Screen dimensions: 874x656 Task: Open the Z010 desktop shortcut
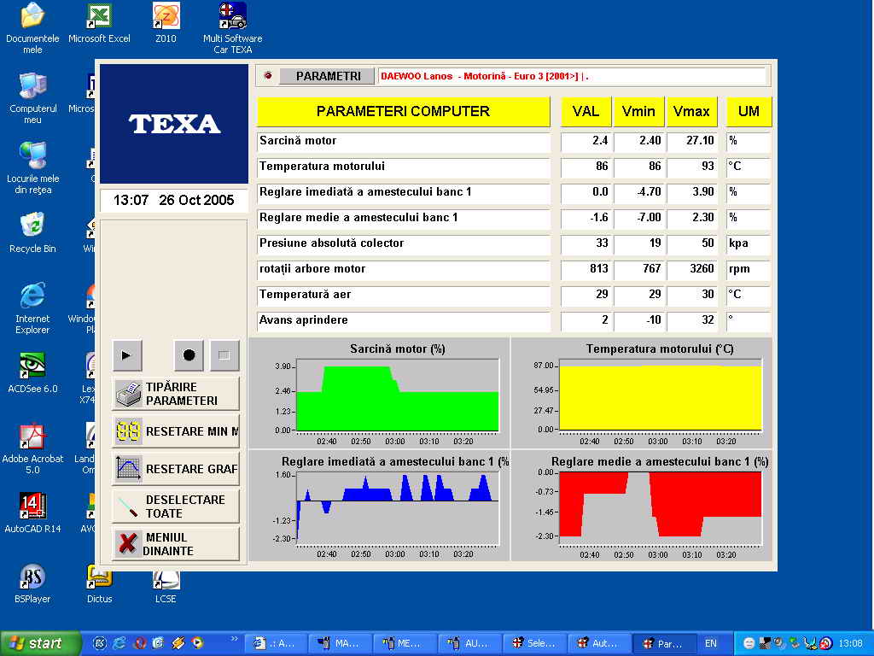coord(166,23)
